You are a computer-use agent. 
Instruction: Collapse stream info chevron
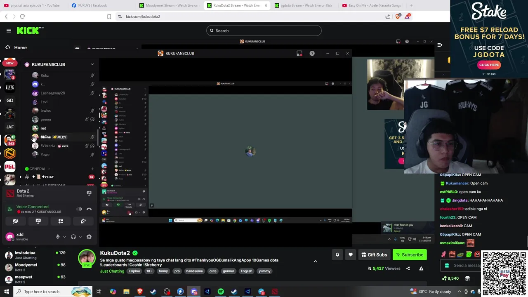(x=315, y=261)
